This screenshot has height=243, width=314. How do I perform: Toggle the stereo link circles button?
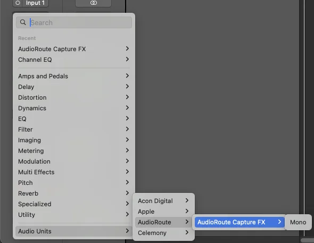tap(93, 3)
